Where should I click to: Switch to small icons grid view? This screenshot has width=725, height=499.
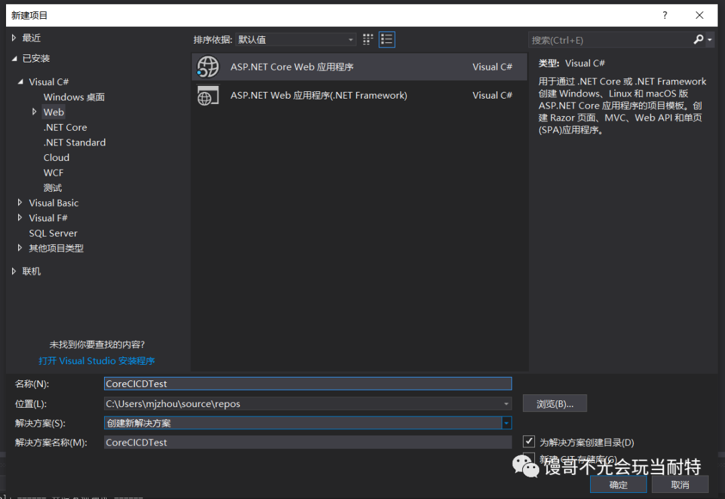click(x=368, y=40)
